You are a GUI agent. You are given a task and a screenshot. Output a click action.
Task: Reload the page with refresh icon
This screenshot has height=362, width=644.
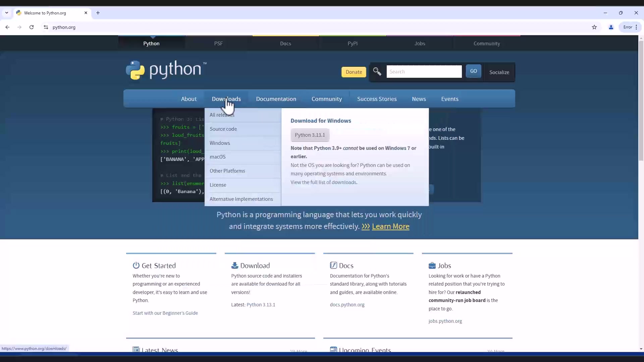(x=32, y=27)
